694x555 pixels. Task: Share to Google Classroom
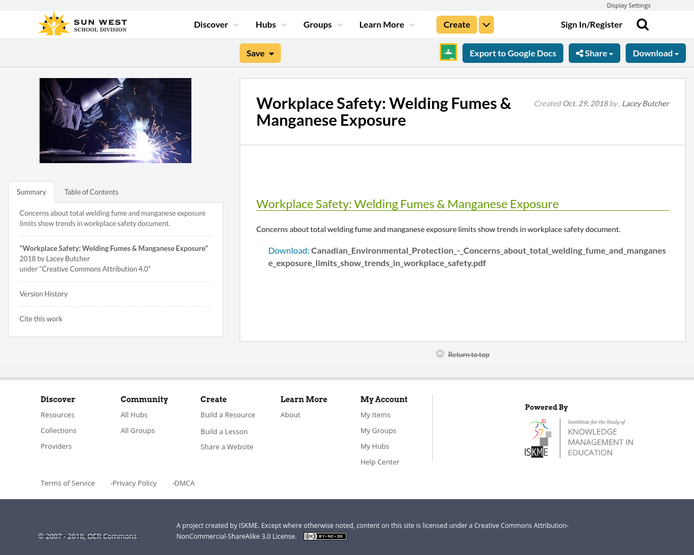coord(448,53)
